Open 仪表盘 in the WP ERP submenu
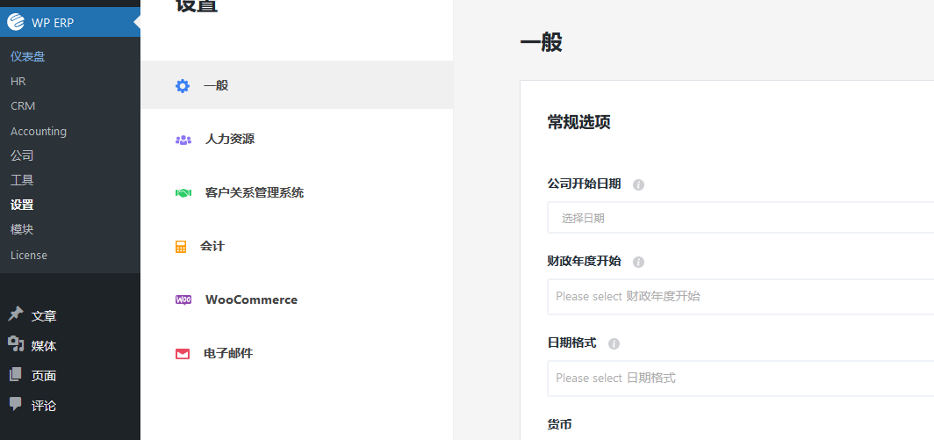The height and width of the screenshot is (440, 934). [x=28, y=56]
